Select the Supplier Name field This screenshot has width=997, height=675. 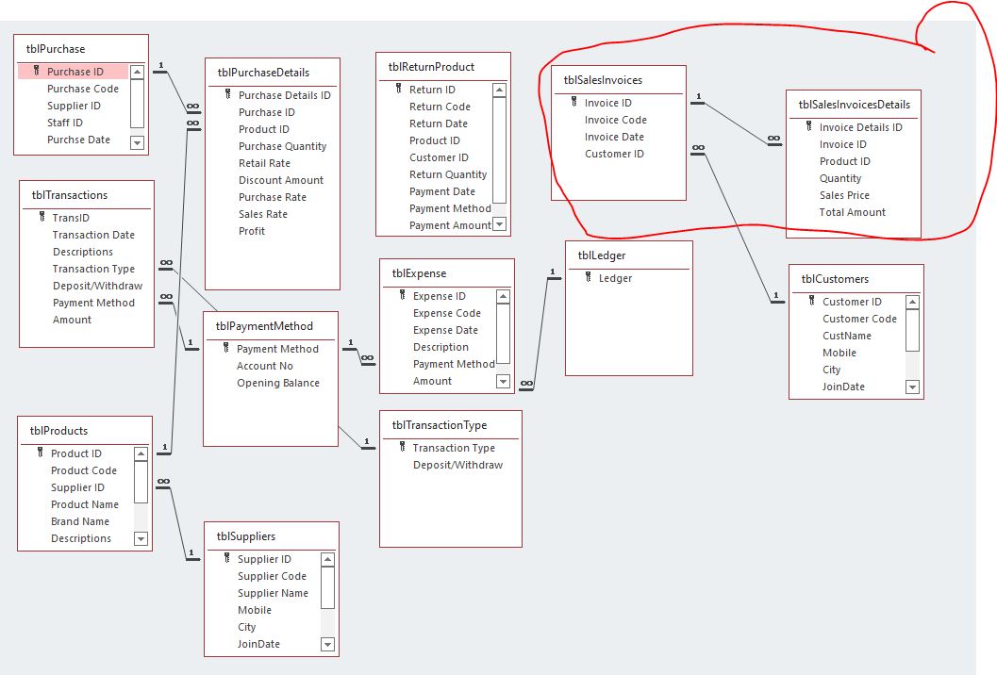273,593
